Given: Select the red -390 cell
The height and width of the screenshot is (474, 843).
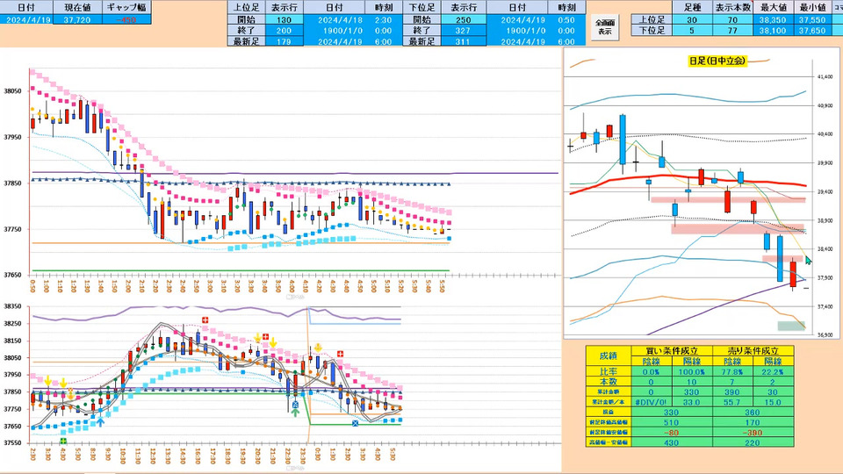Looking at the screenshot, I should click(753, 433).
